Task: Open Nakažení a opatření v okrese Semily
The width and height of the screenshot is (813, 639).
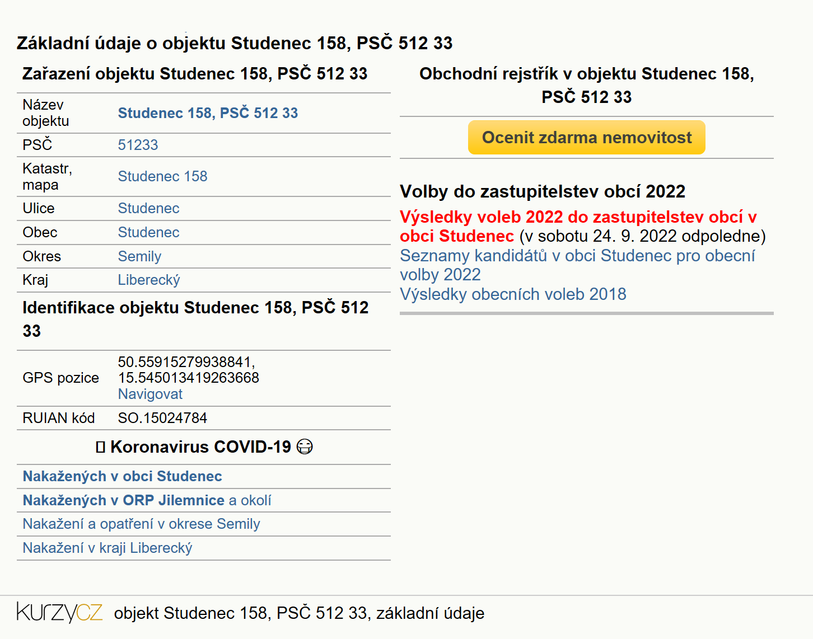Action: point(141,524)
